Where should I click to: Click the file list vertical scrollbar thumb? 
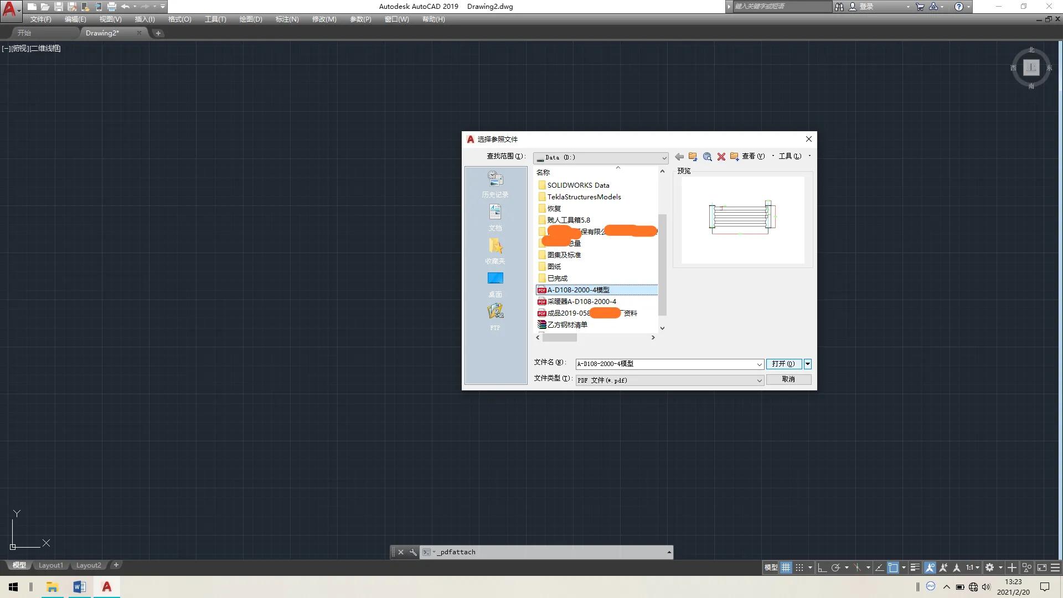(x=662, y=265)
